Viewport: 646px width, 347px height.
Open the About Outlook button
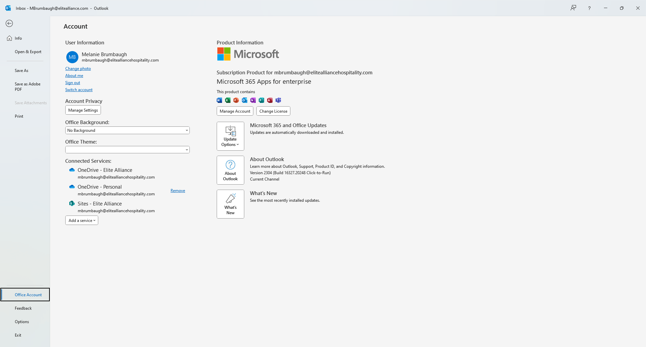(230, 170)
